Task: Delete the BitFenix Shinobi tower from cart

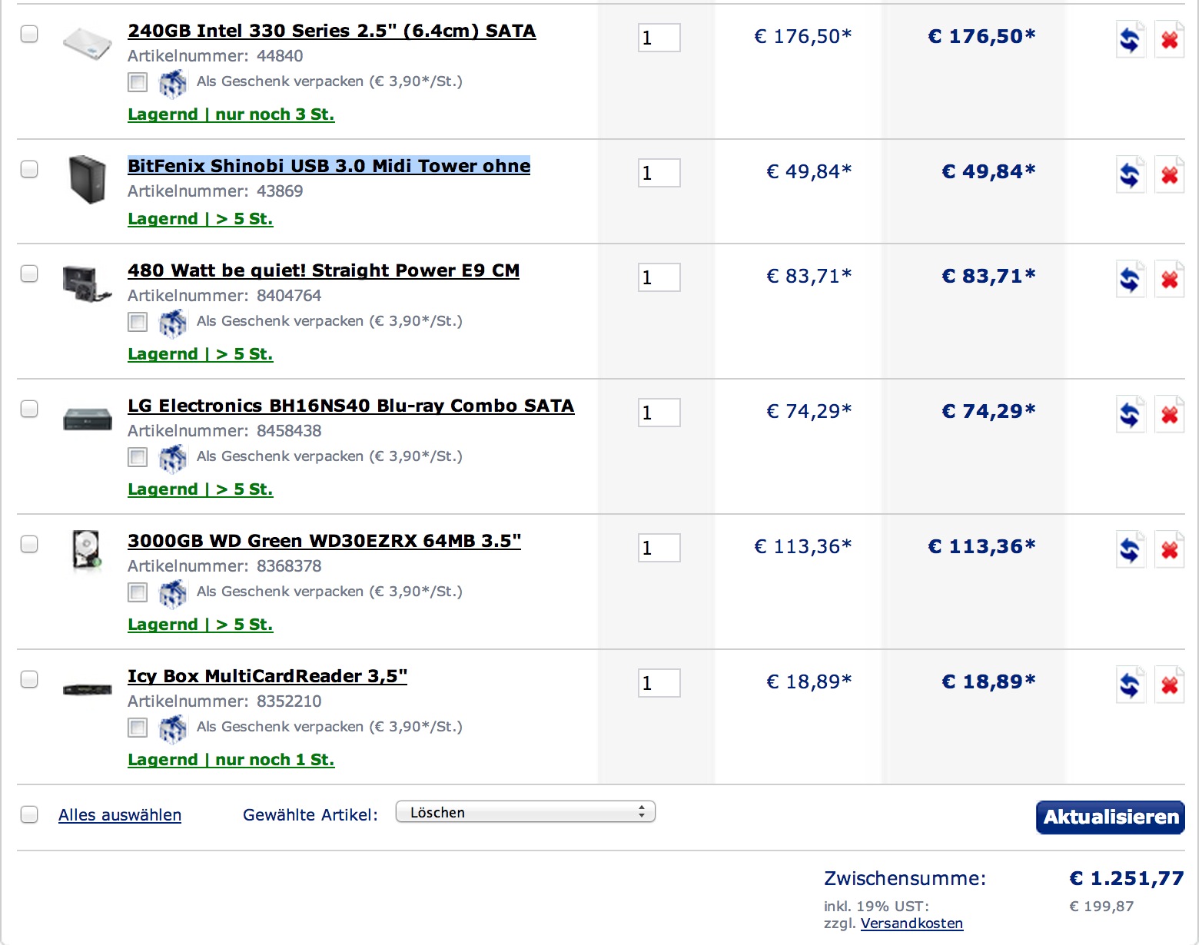Action: [1169, 174]
